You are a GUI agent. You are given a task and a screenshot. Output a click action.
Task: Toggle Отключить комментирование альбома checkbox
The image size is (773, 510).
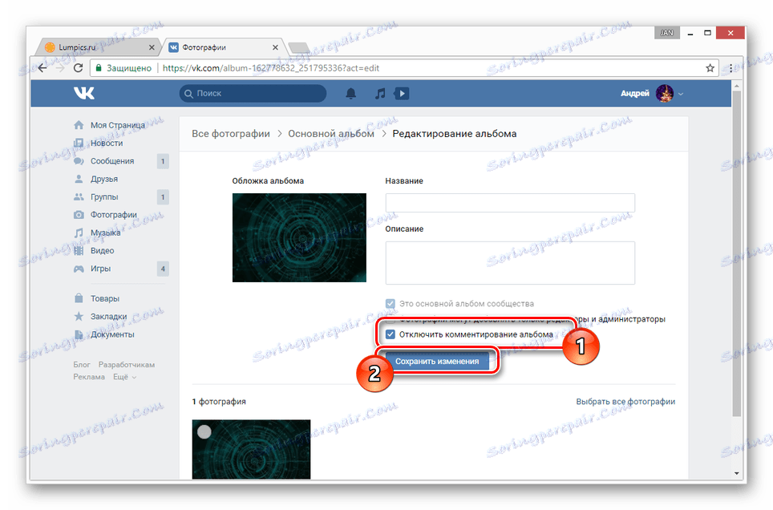click(x=390, y=334)
